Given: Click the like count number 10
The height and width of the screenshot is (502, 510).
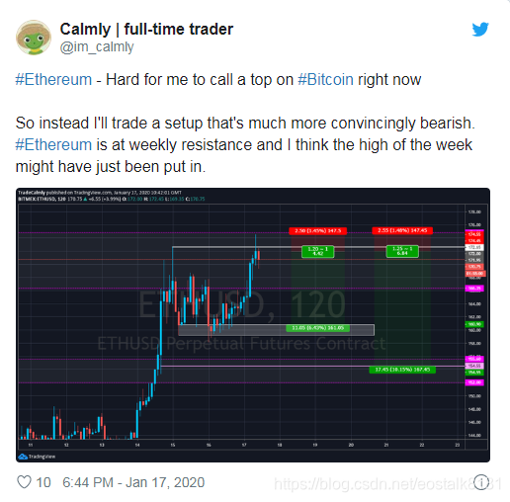Looking at the screenshot, I should coord(43,482).
